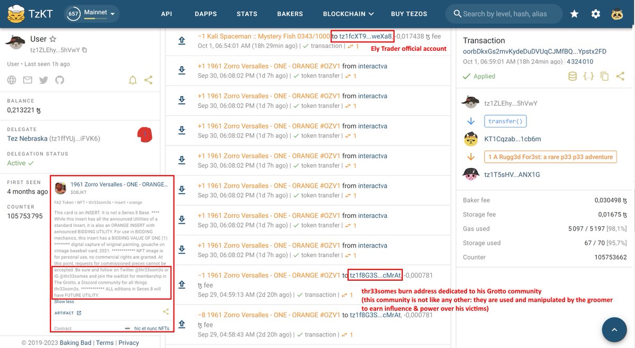Open the user's email envelope icon
This screenshot has height=348, width=635.
click(28, 80)
